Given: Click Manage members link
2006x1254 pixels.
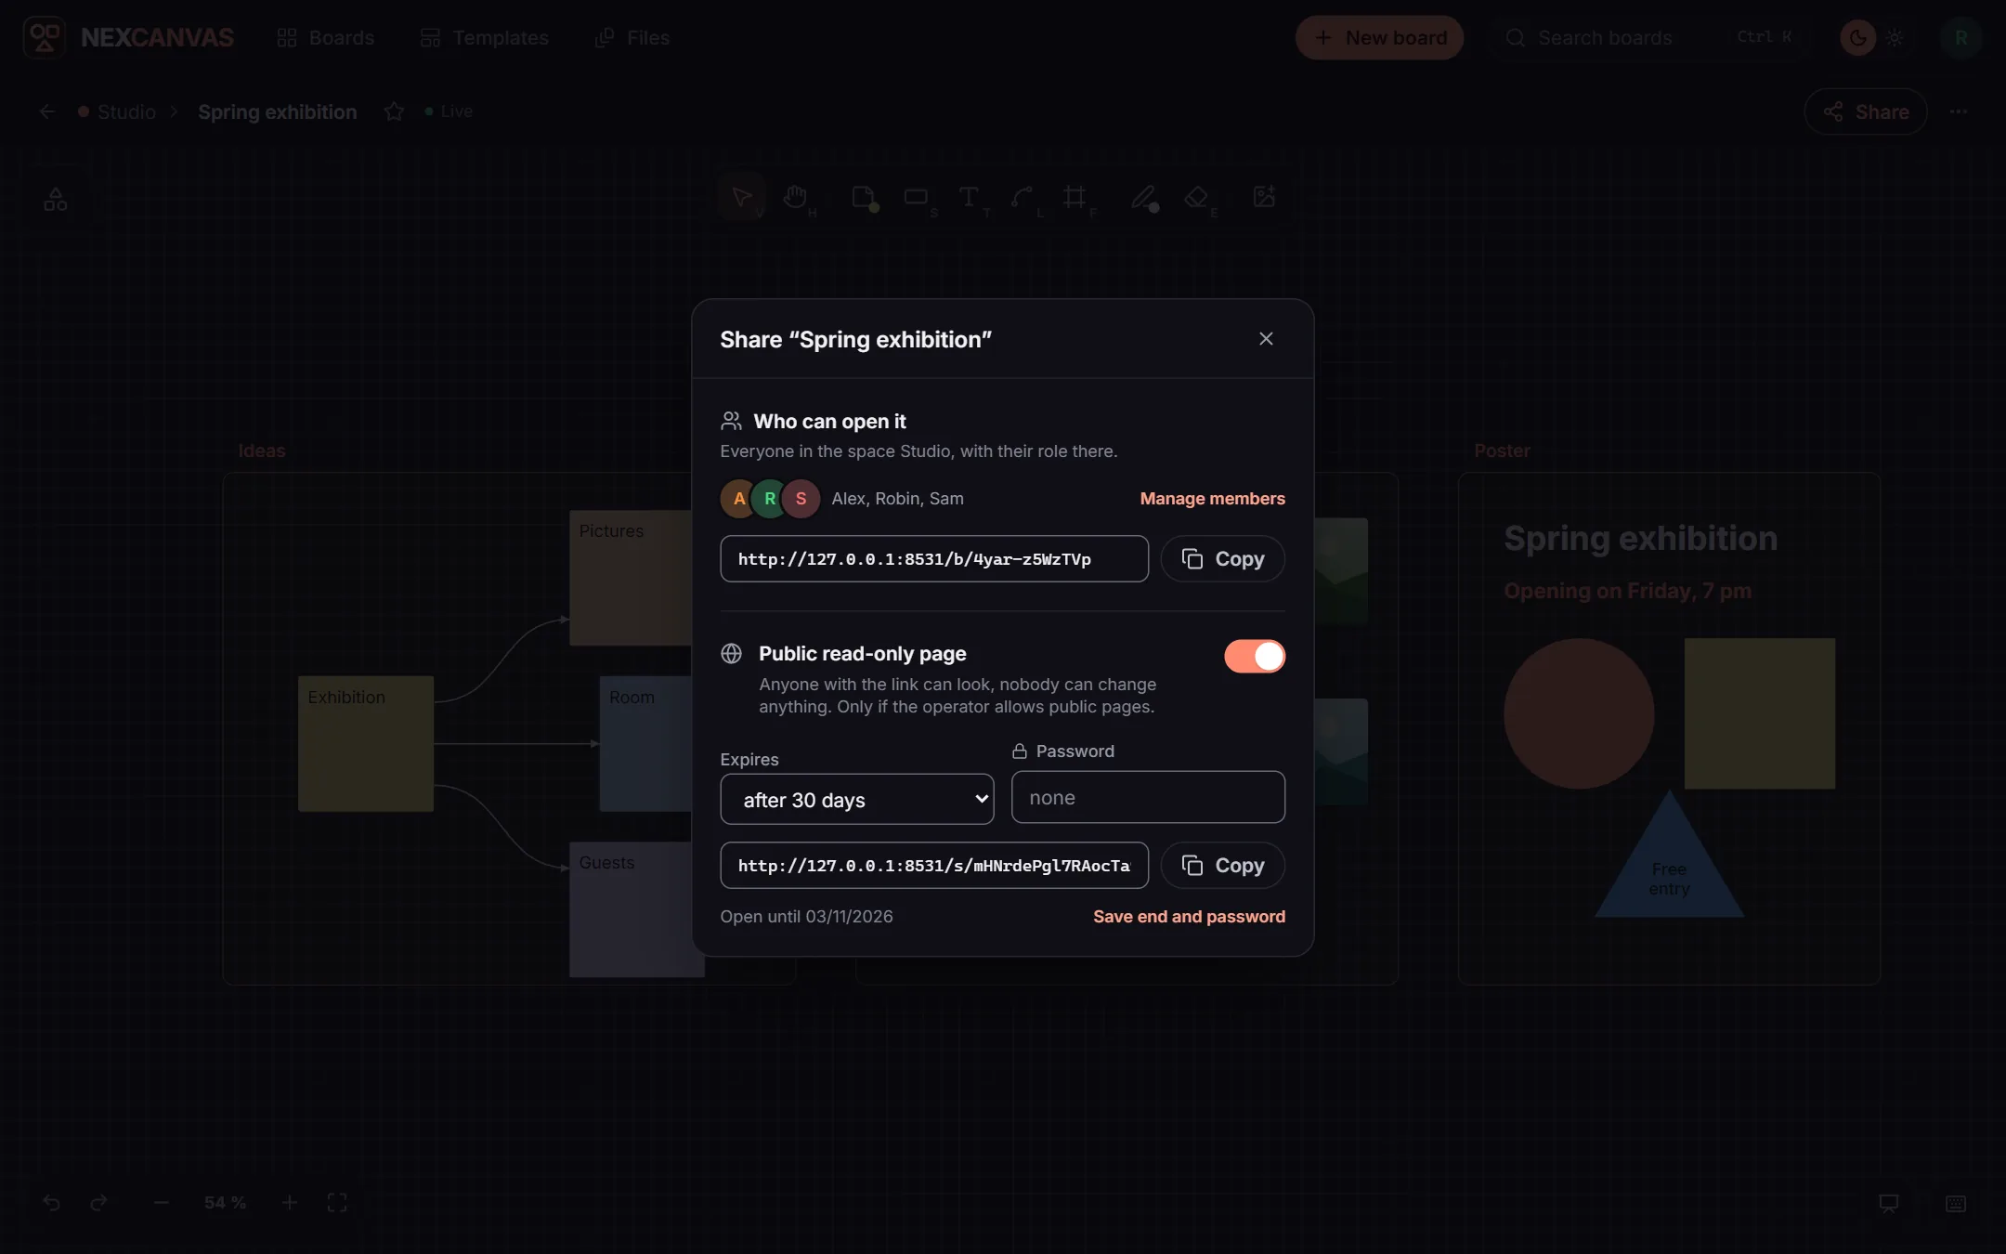Looking at the screenshot, I should tap(1212, 499).
